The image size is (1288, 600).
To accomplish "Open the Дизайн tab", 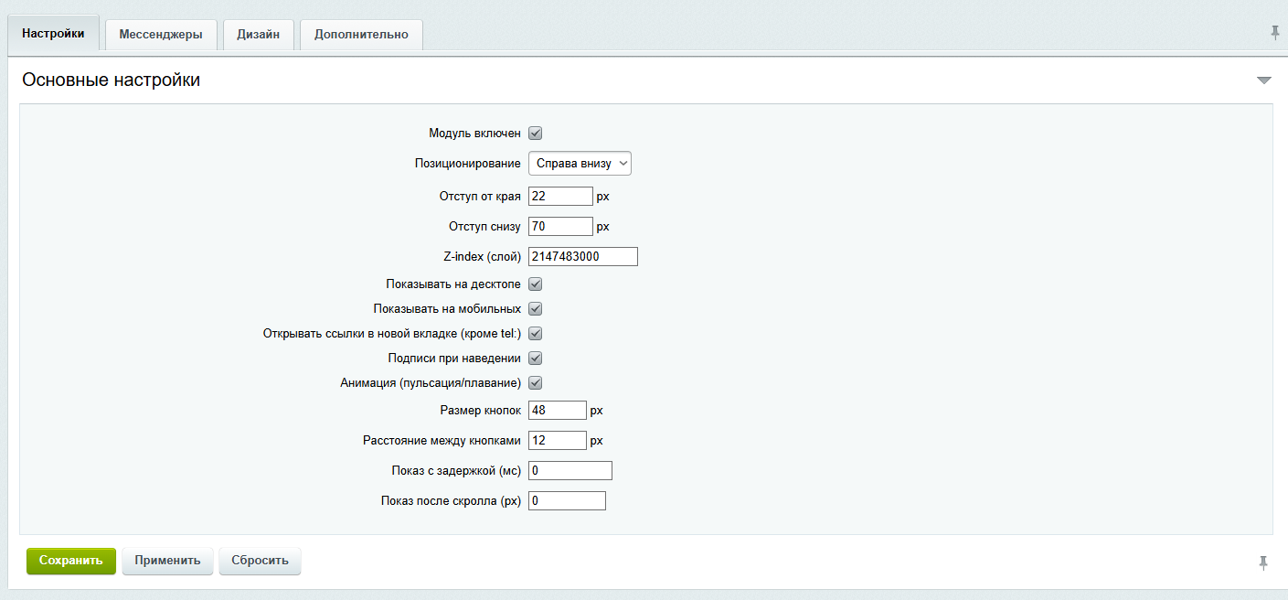I will click(258, 33).
